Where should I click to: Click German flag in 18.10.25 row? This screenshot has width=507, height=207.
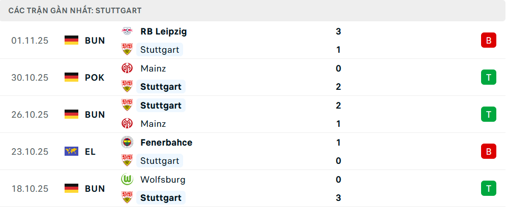[71, 188]
